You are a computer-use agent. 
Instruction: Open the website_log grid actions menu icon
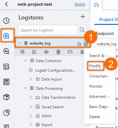tap(86, 44)
